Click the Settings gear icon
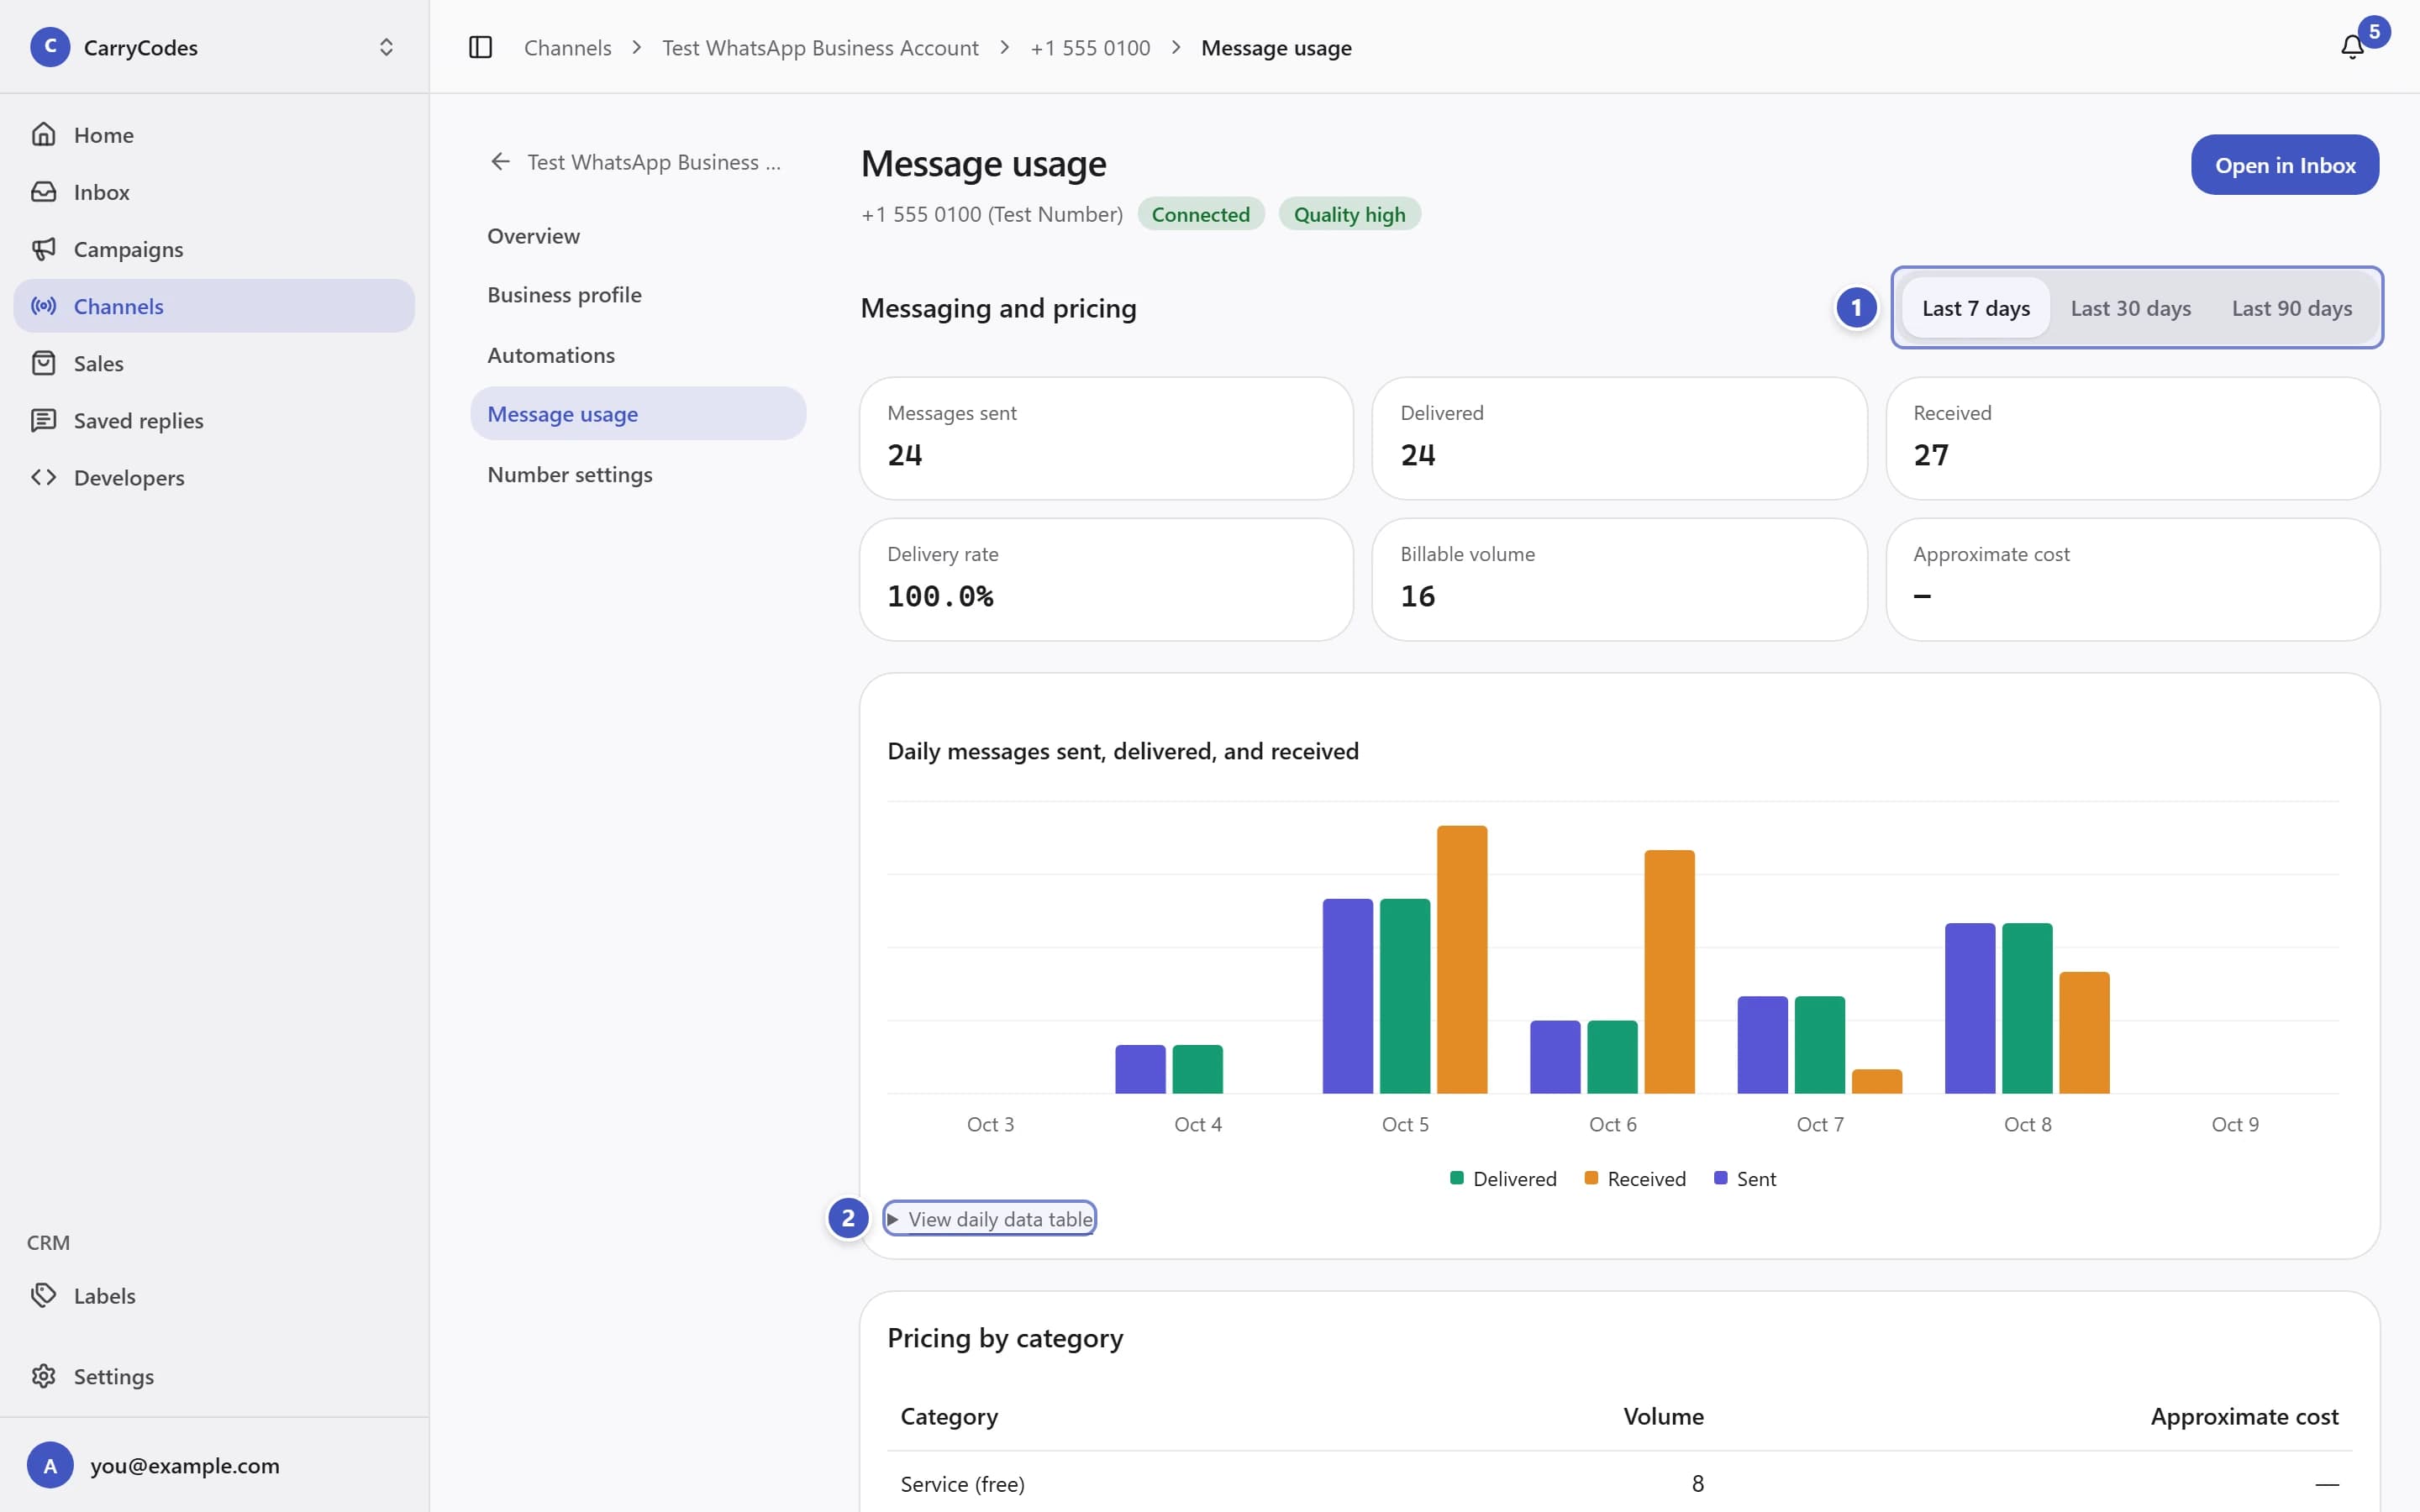This screenshot has width=2420, height=1512. [43, 1376]
